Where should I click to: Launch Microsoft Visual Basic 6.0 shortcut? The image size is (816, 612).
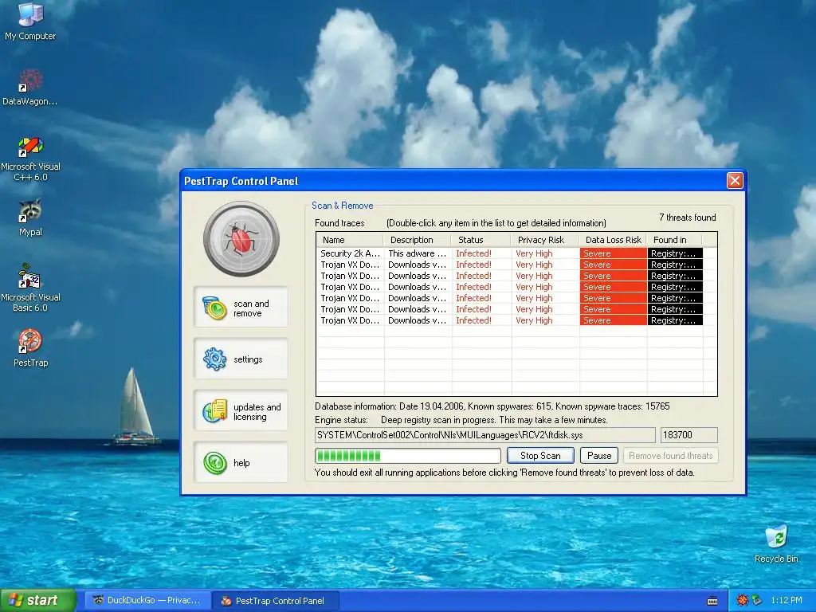point(30,287)
